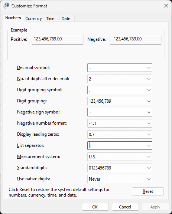Click the Measurement system label
The width and height of the screenshot is (172, 214).
[x=39, y=157]
